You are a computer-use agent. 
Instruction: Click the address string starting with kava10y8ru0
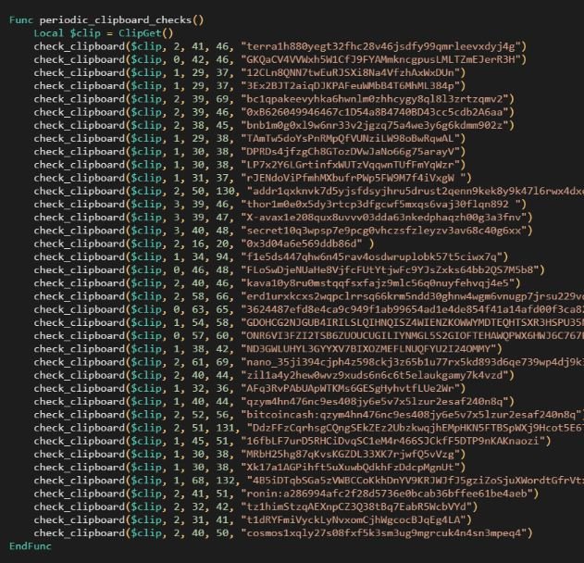378,283
